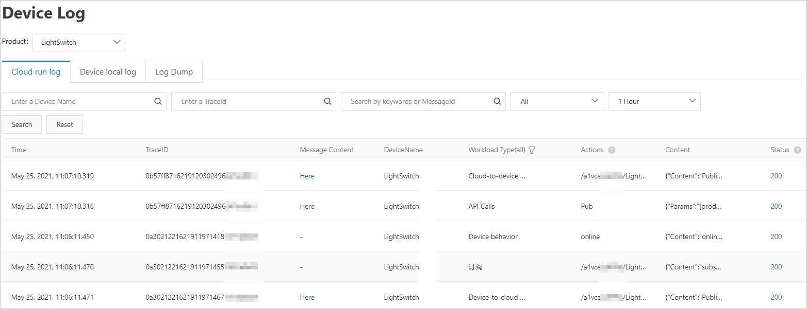Click the 200 status of the online log
Image resolution: width=807 pixels, height=309 pixels.
[776, 236]
